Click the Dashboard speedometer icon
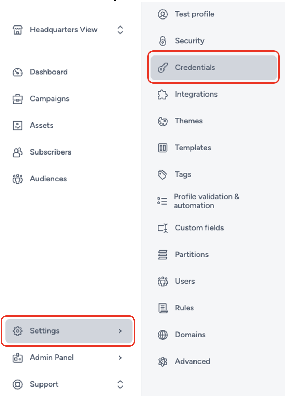 click(x=17, y=72)
